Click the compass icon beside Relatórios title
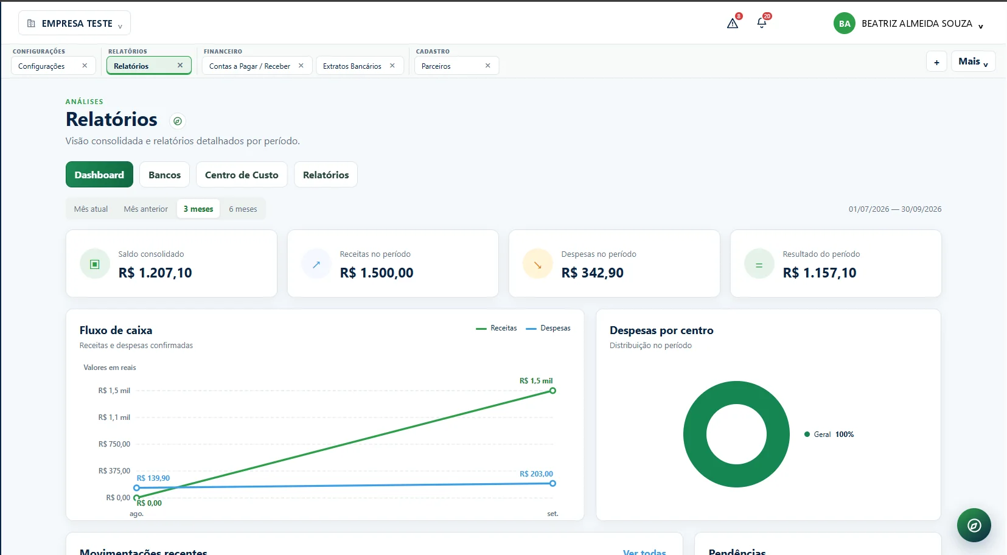Image resolution: width=1007 pixels, height=555 pixels. click(x=177, y=121)
